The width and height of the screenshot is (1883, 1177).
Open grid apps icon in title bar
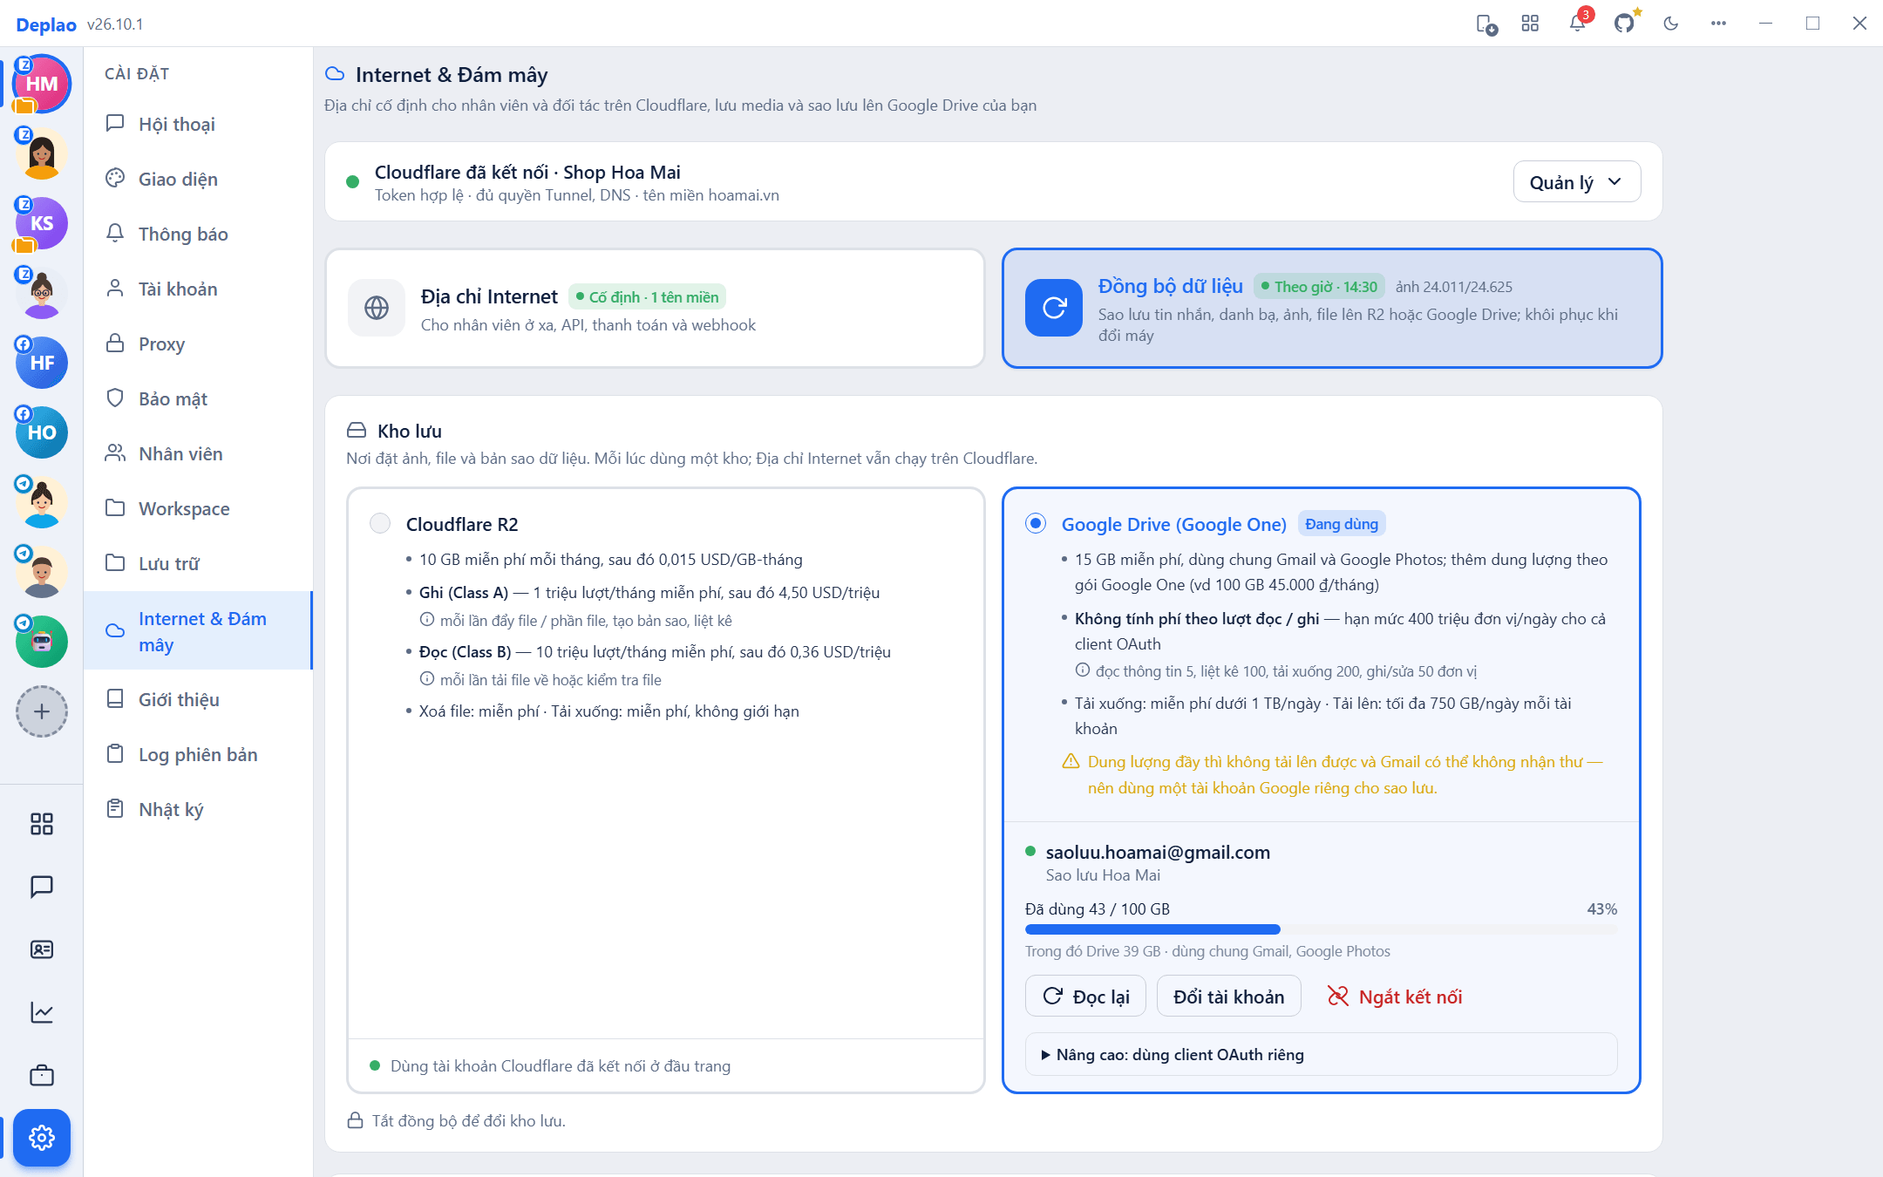tap(1530, 24)
